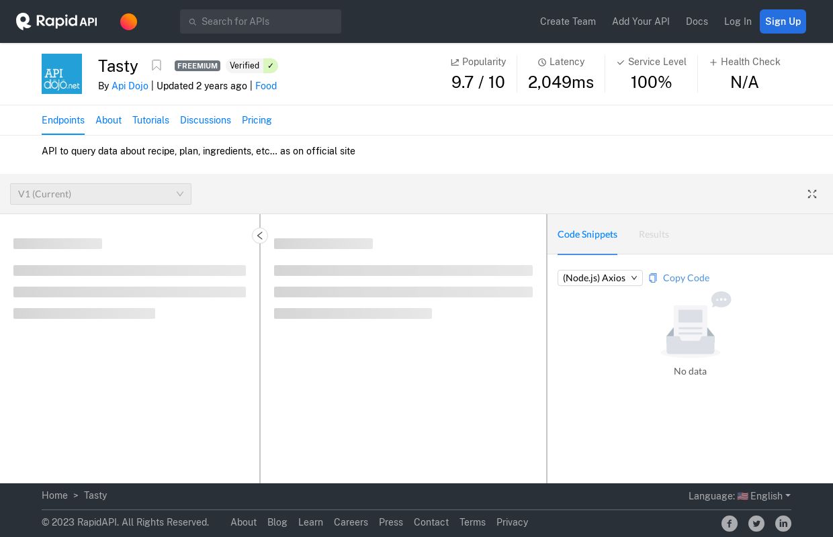View the Discussions tab
This screenshot has width=833, height=537.
206,120
